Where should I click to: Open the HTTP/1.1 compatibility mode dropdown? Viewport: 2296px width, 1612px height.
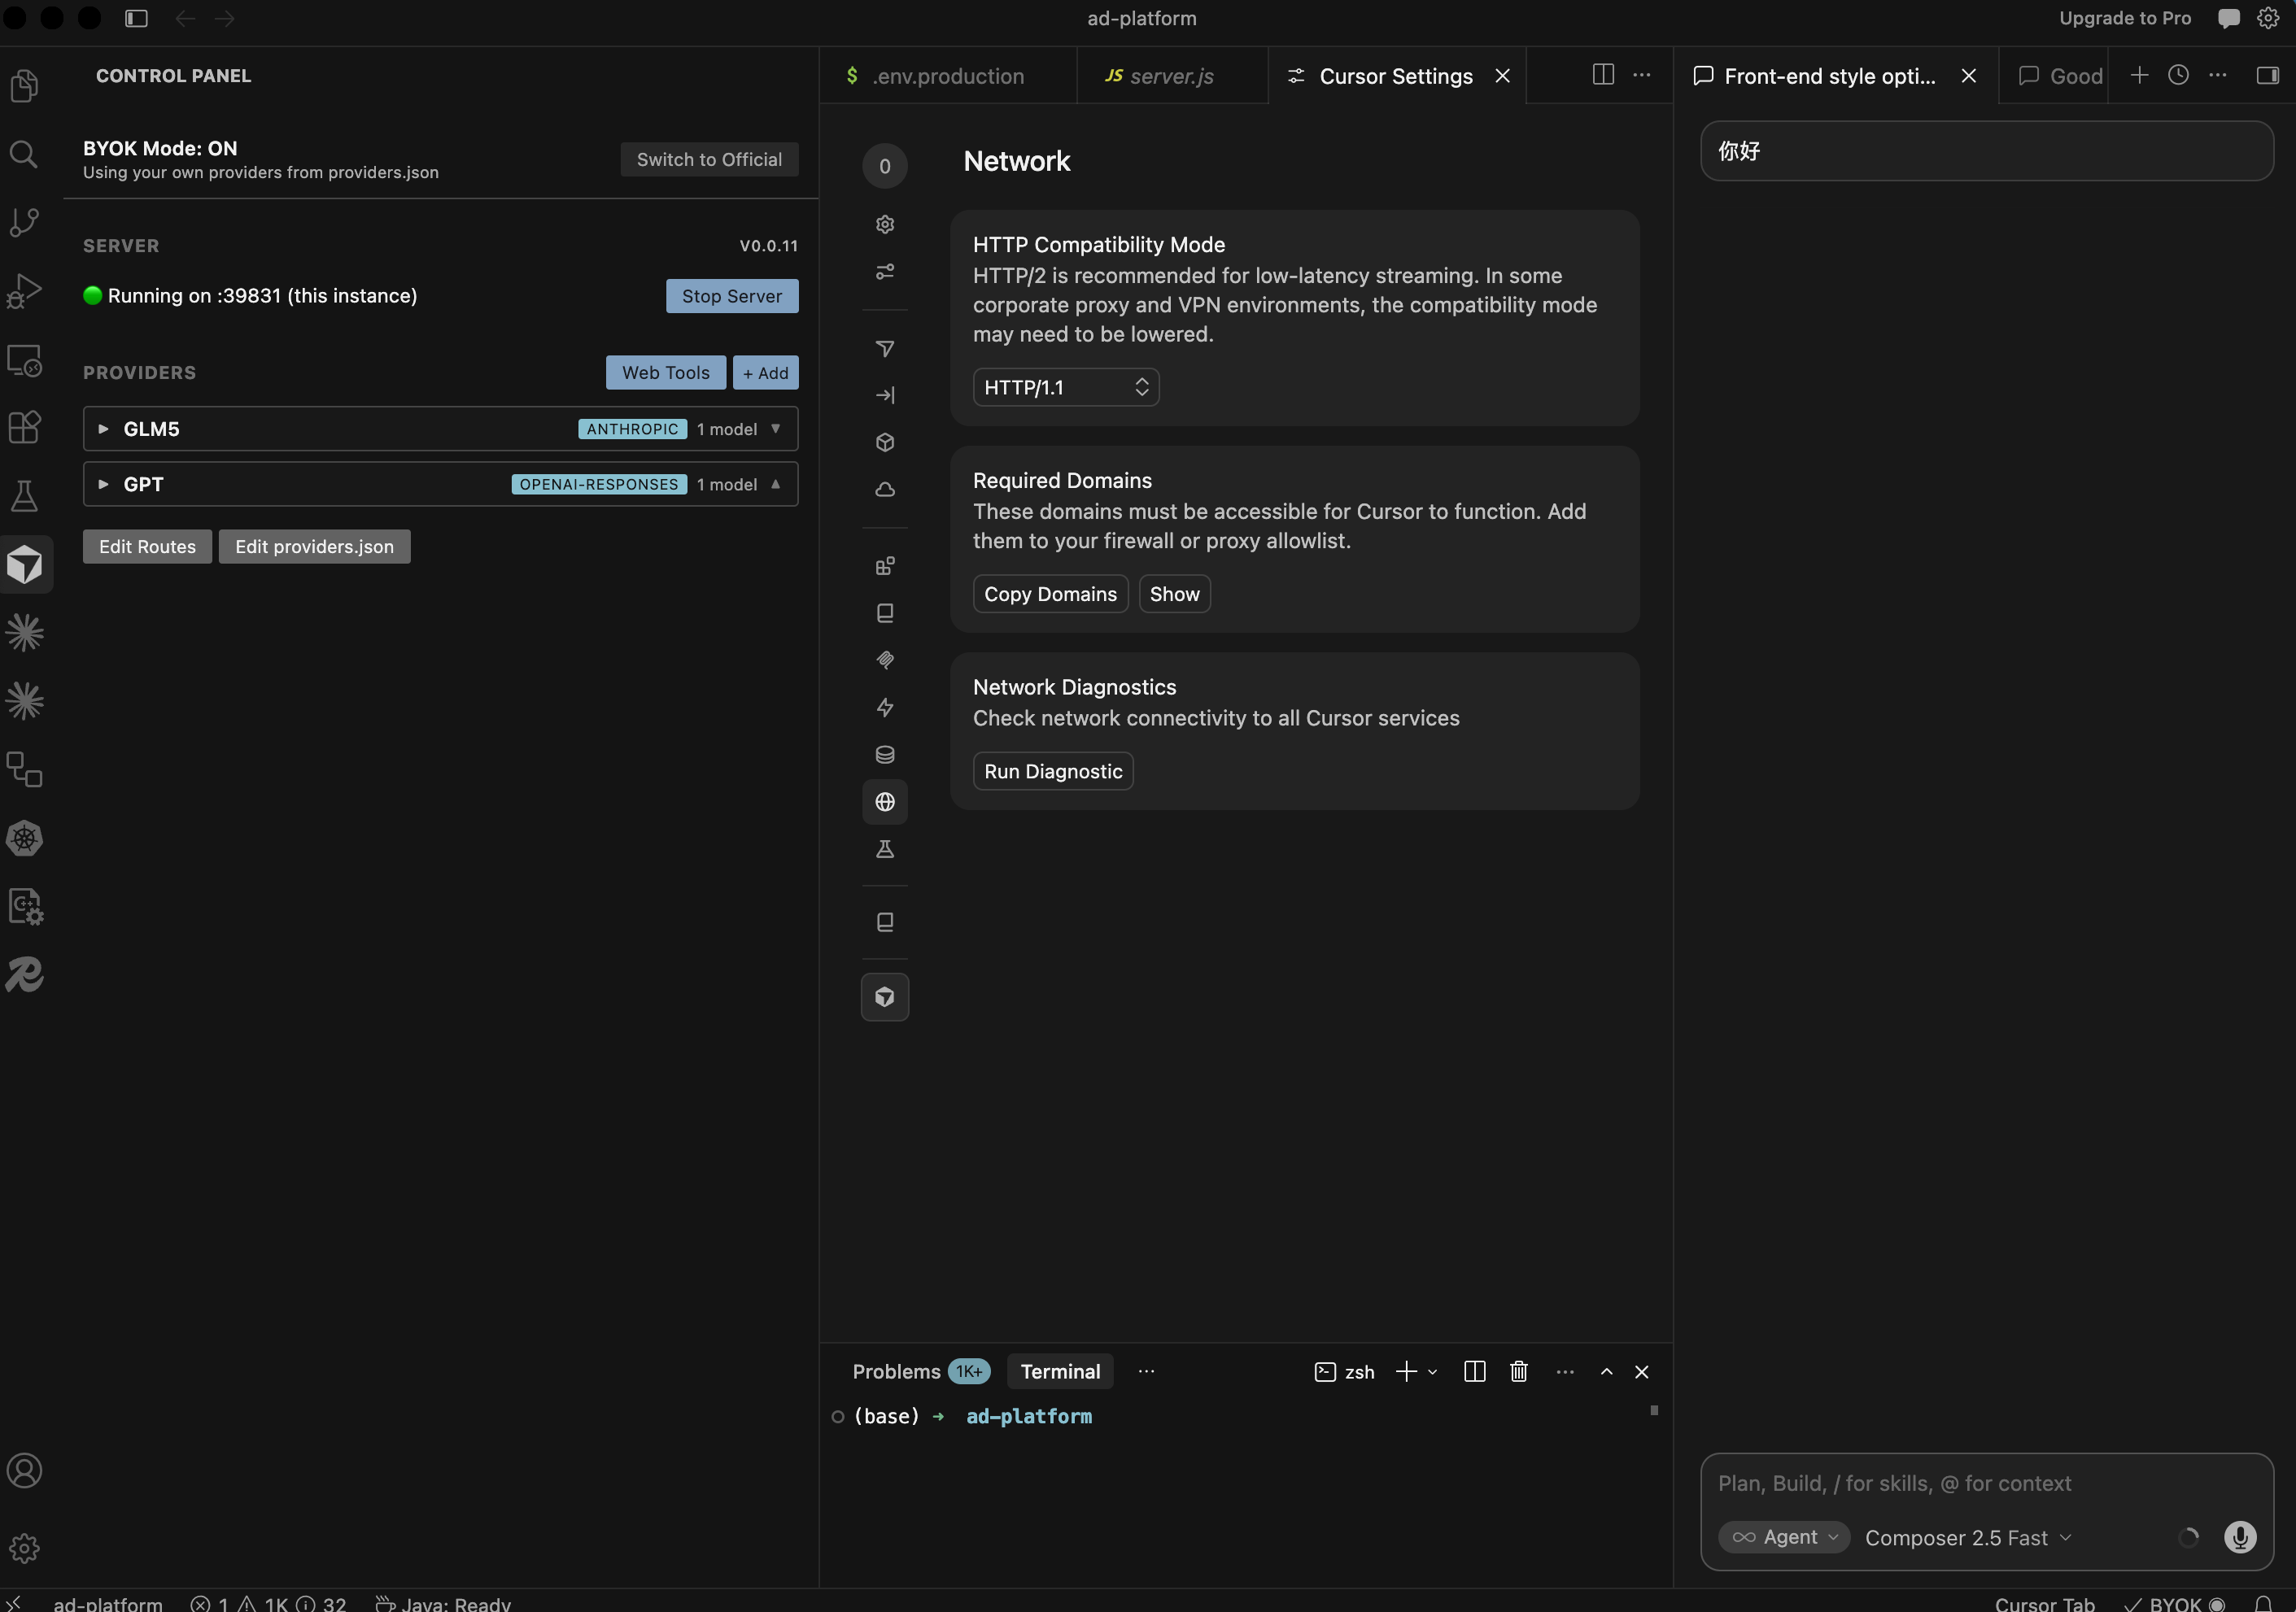(1066, 388)
